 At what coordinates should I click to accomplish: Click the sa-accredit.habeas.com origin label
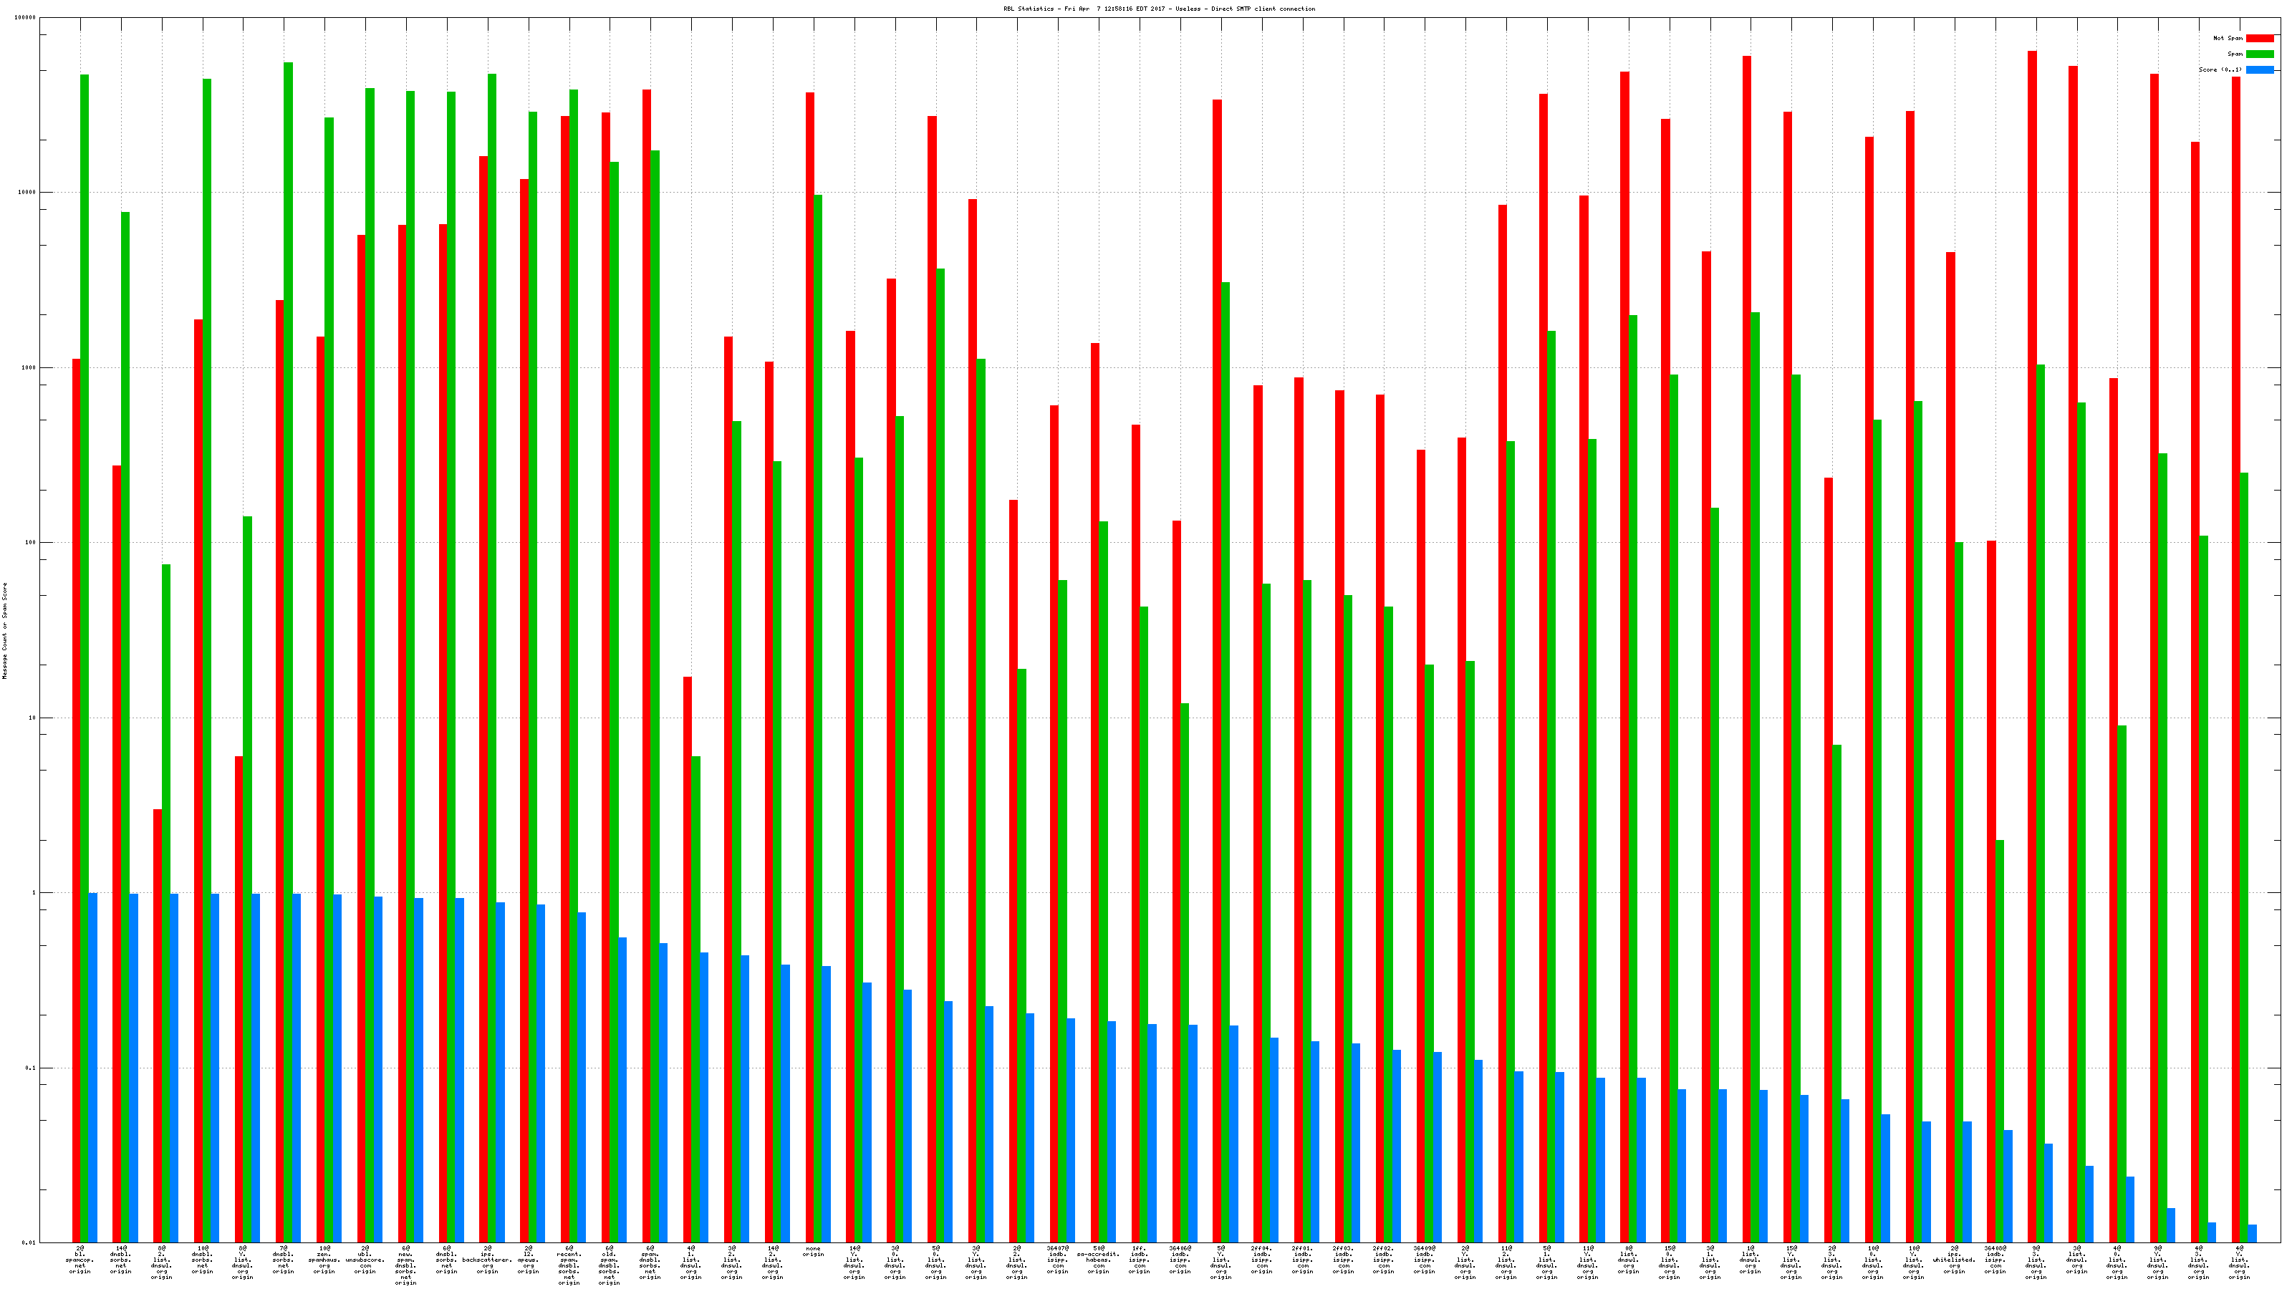tap(1098, 1260)
